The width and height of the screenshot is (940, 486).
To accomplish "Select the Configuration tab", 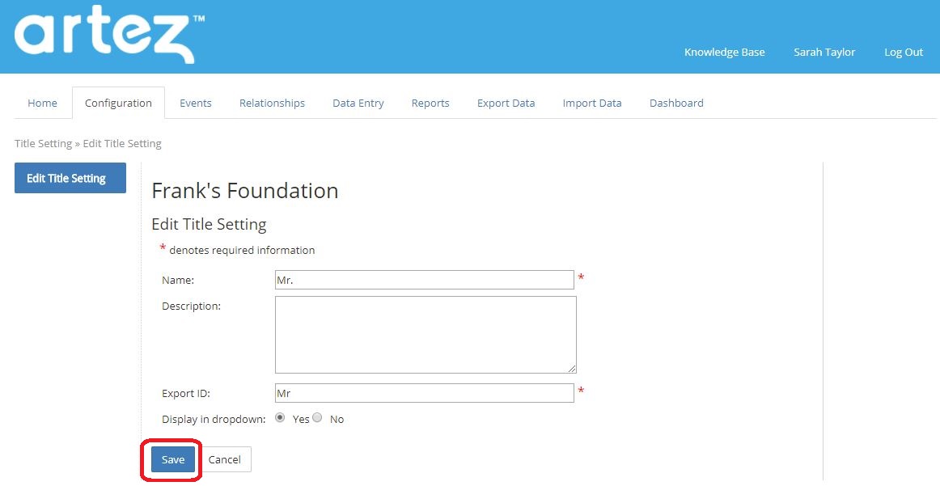I will tap(118, 103).
